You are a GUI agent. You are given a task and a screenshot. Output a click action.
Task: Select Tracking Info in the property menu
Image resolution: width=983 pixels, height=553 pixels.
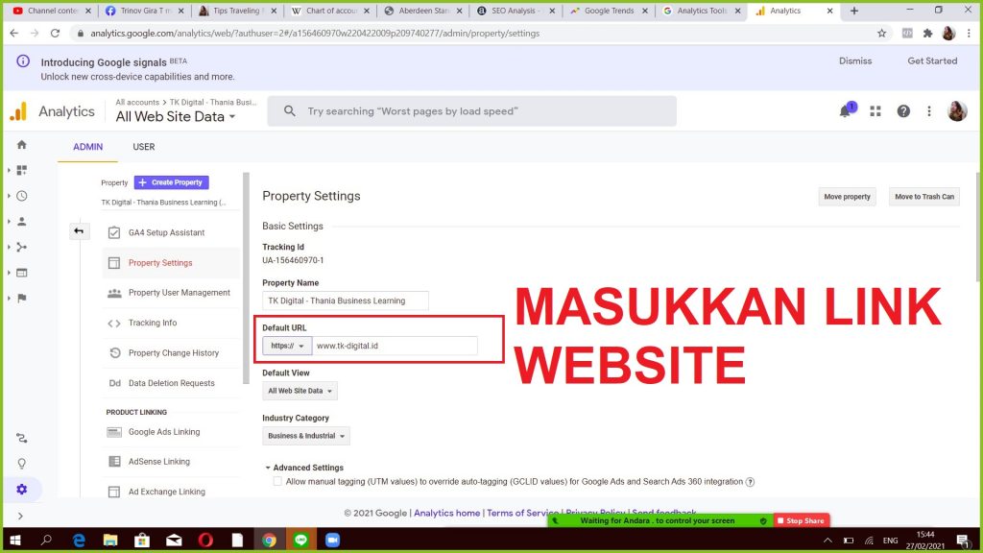tap(153, 323)
